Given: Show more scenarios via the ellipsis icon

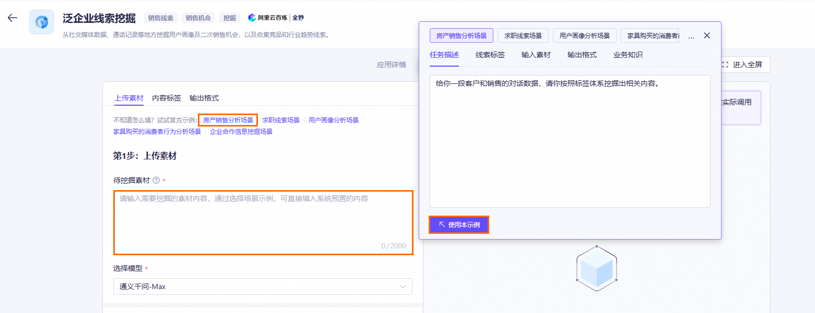Looking at the screenshot, I should [x=691, y=36].
